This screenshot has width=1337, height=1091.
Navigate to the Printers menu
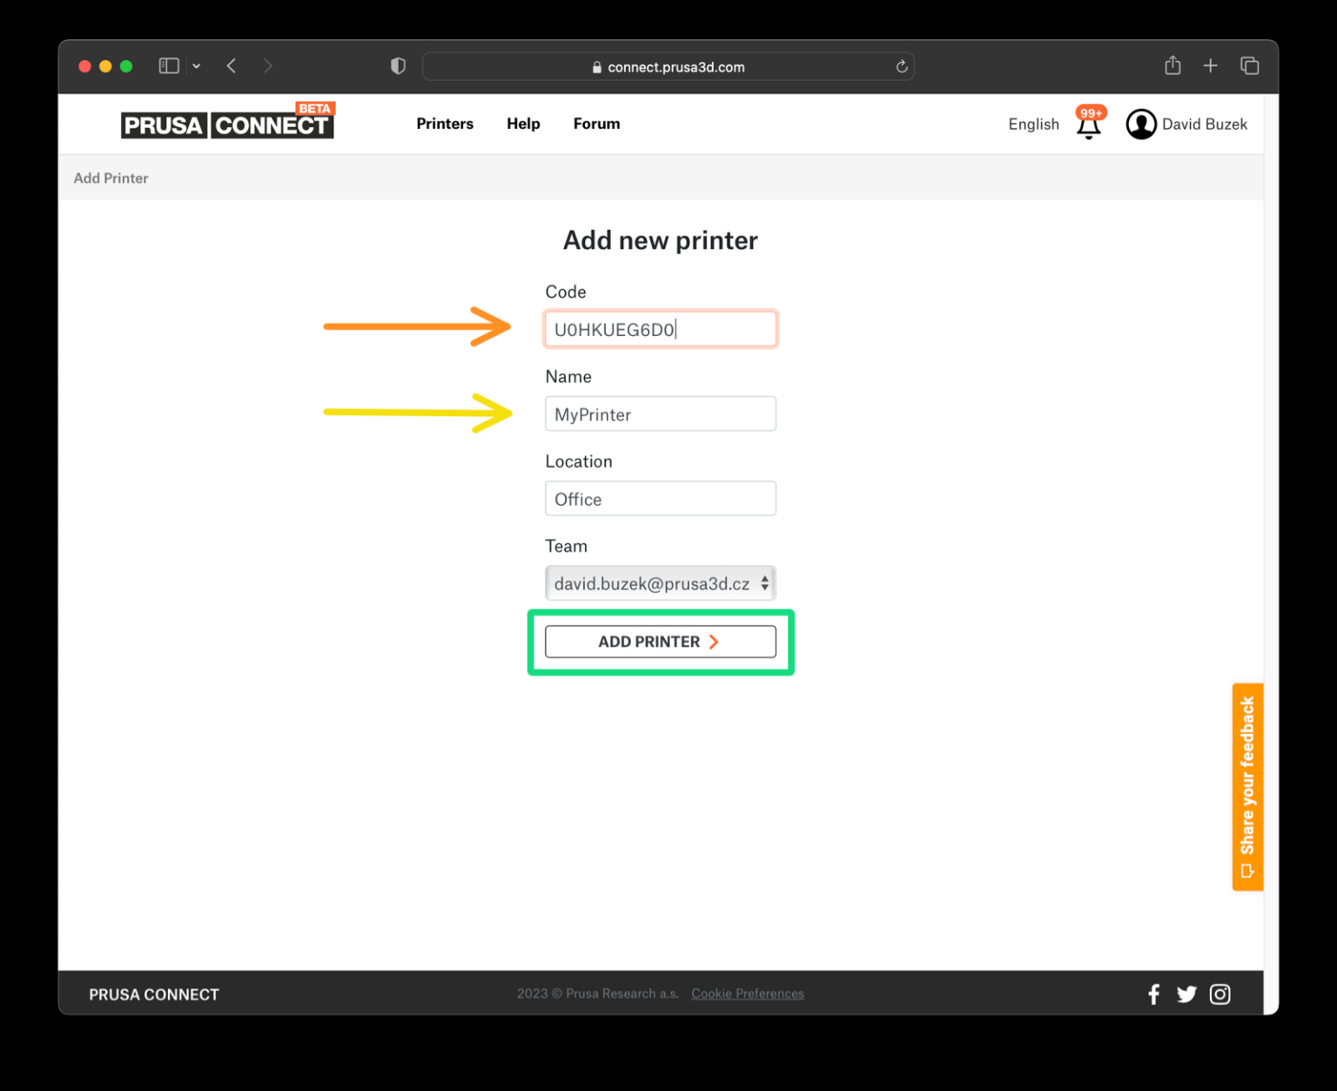(445, 124)
